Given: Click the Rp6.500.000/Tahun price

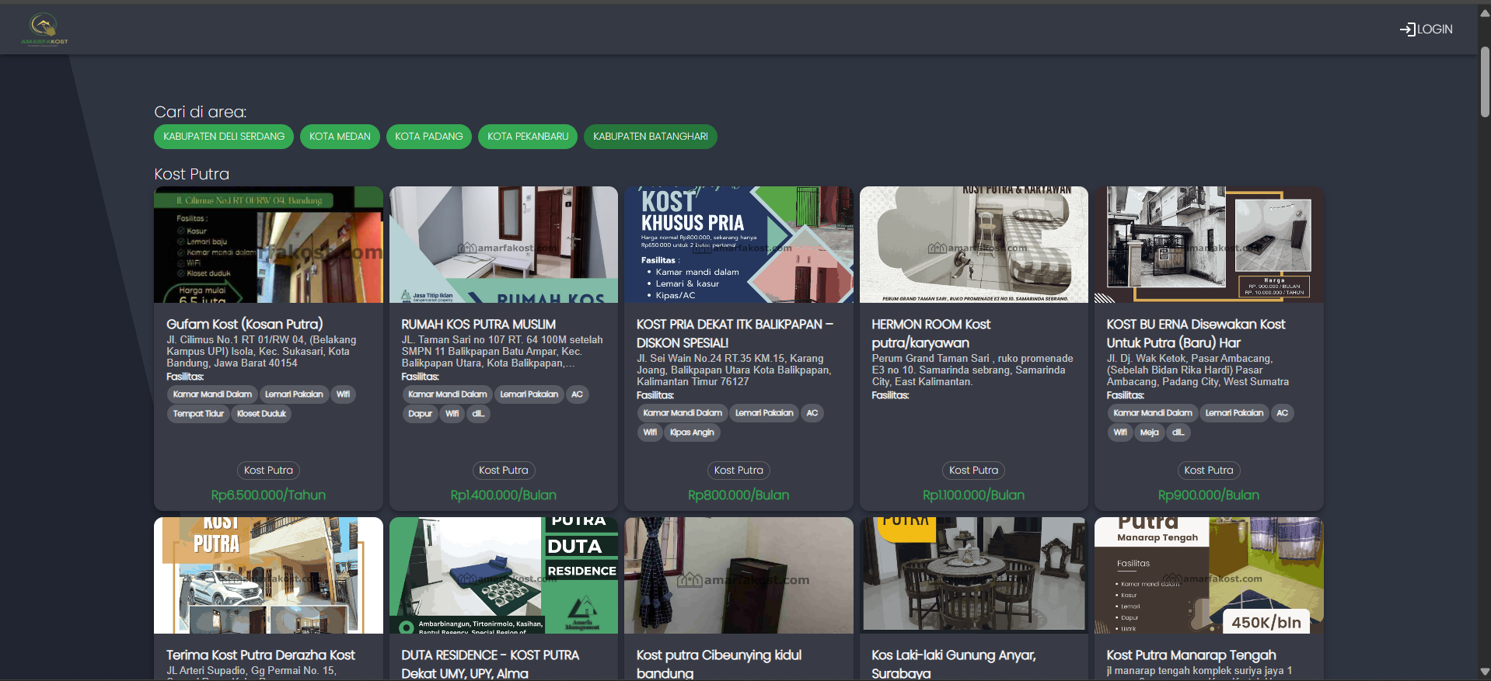Looking at the screenshot, I should pos(268,495).
